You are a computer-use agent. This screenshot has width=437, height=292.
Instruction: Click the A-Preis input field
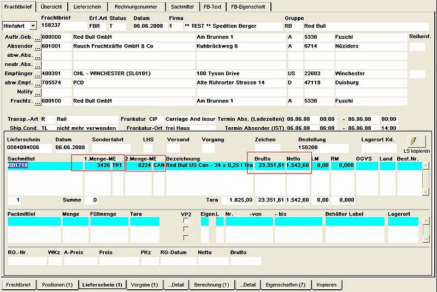pyautogui.click(x=80, y=261)
